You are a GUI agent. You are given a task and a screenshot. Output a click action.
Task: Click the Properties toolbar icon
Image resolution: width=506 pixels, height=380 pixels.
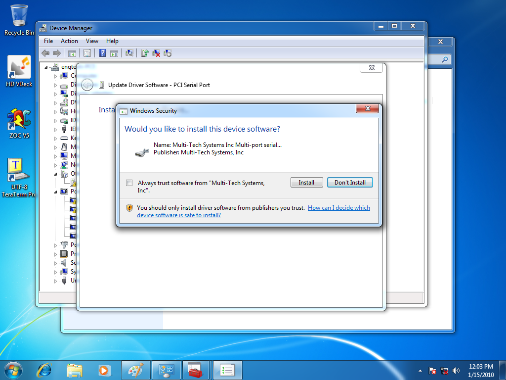(87, 53)
